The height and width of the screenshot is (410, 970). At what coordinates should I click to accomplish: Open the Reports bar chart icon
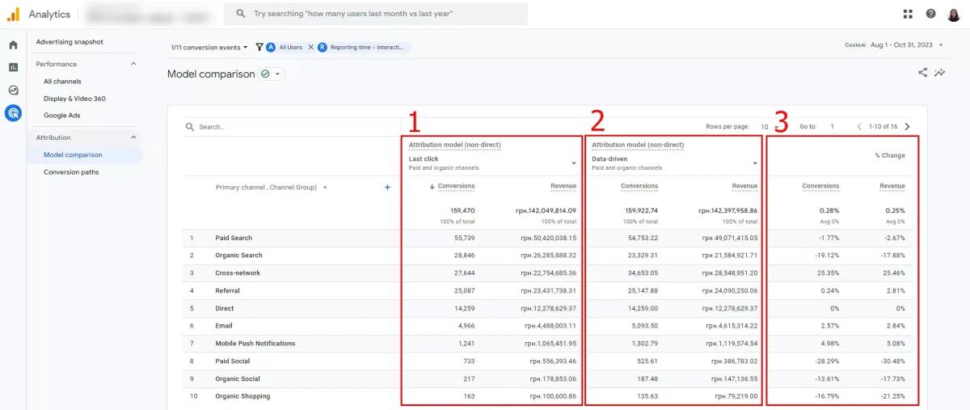tap(13, 67)
